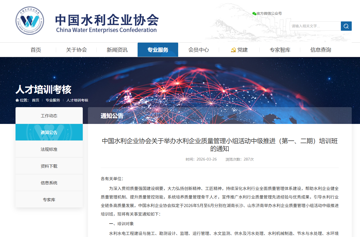360x237 pixels.
Task: Click the home icon in the breadcrumb bar
Action: 17,100
